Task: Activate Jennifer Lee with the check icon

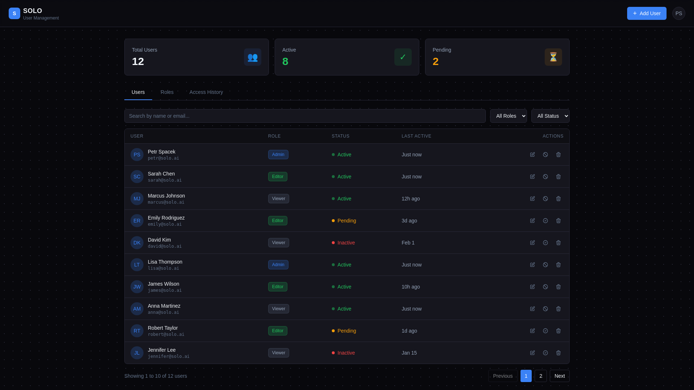Action: tap(545, 353)
